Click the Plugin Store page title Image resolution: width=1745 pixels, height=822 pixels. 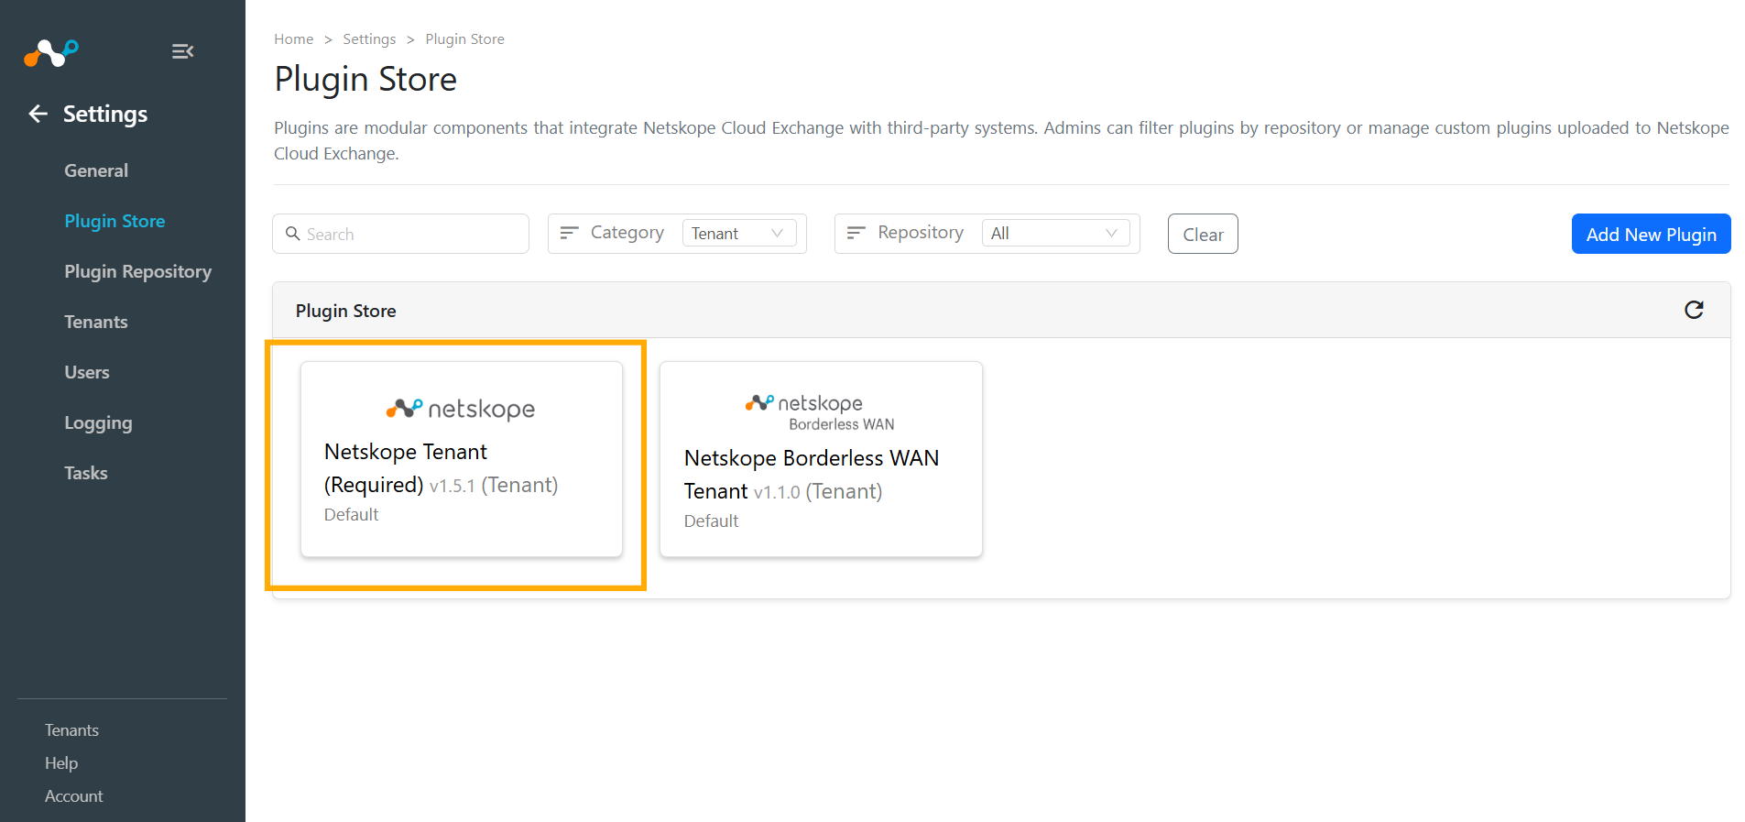365,79
